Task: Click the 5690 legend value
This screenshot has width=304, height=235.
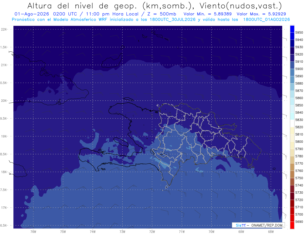Action: [x=299, y=222]
